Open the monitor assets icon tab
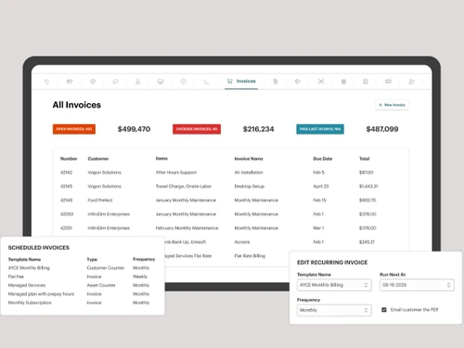This screenshot has width=464, height=348. (x=161, y=82)
